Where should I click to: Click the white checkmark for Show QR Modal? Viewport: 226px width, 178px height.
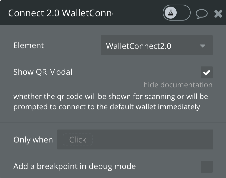point(207,73)
